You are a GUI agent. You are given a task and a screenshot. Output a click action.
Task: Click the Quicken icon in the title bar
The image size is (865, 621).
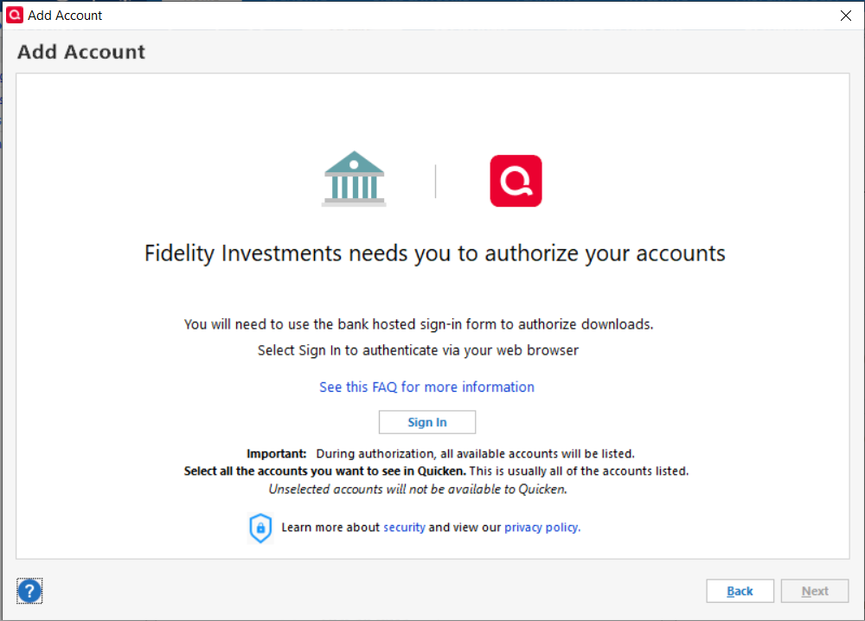tap(15, 15)
